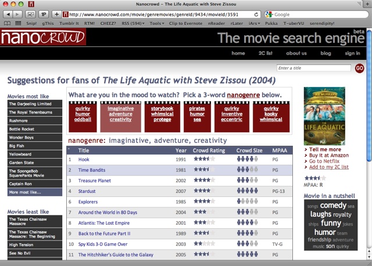Viewport: 372px width, 266px height.
Task: Click the Tumblr It bookmark
Action: tap(69, 23)
